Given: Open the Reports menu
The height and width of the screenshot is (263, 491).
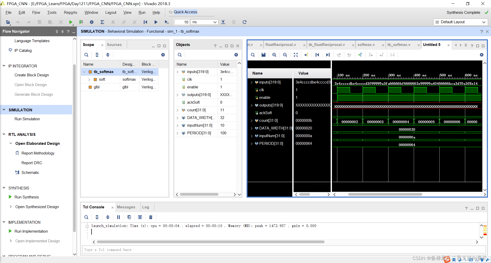Looking at the screenshot, I should pyautogui.click(x=70, y=13).
